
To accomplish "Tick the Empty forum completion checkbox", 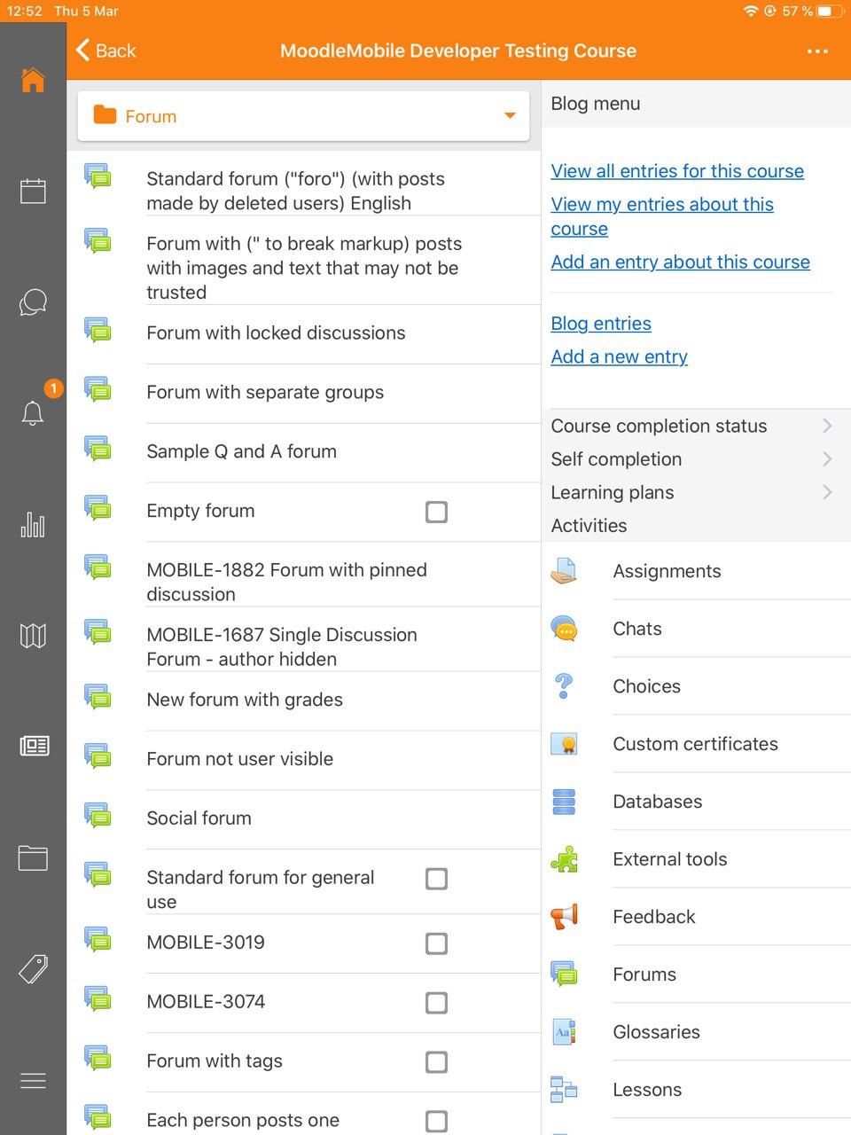I will coord(436,512).
